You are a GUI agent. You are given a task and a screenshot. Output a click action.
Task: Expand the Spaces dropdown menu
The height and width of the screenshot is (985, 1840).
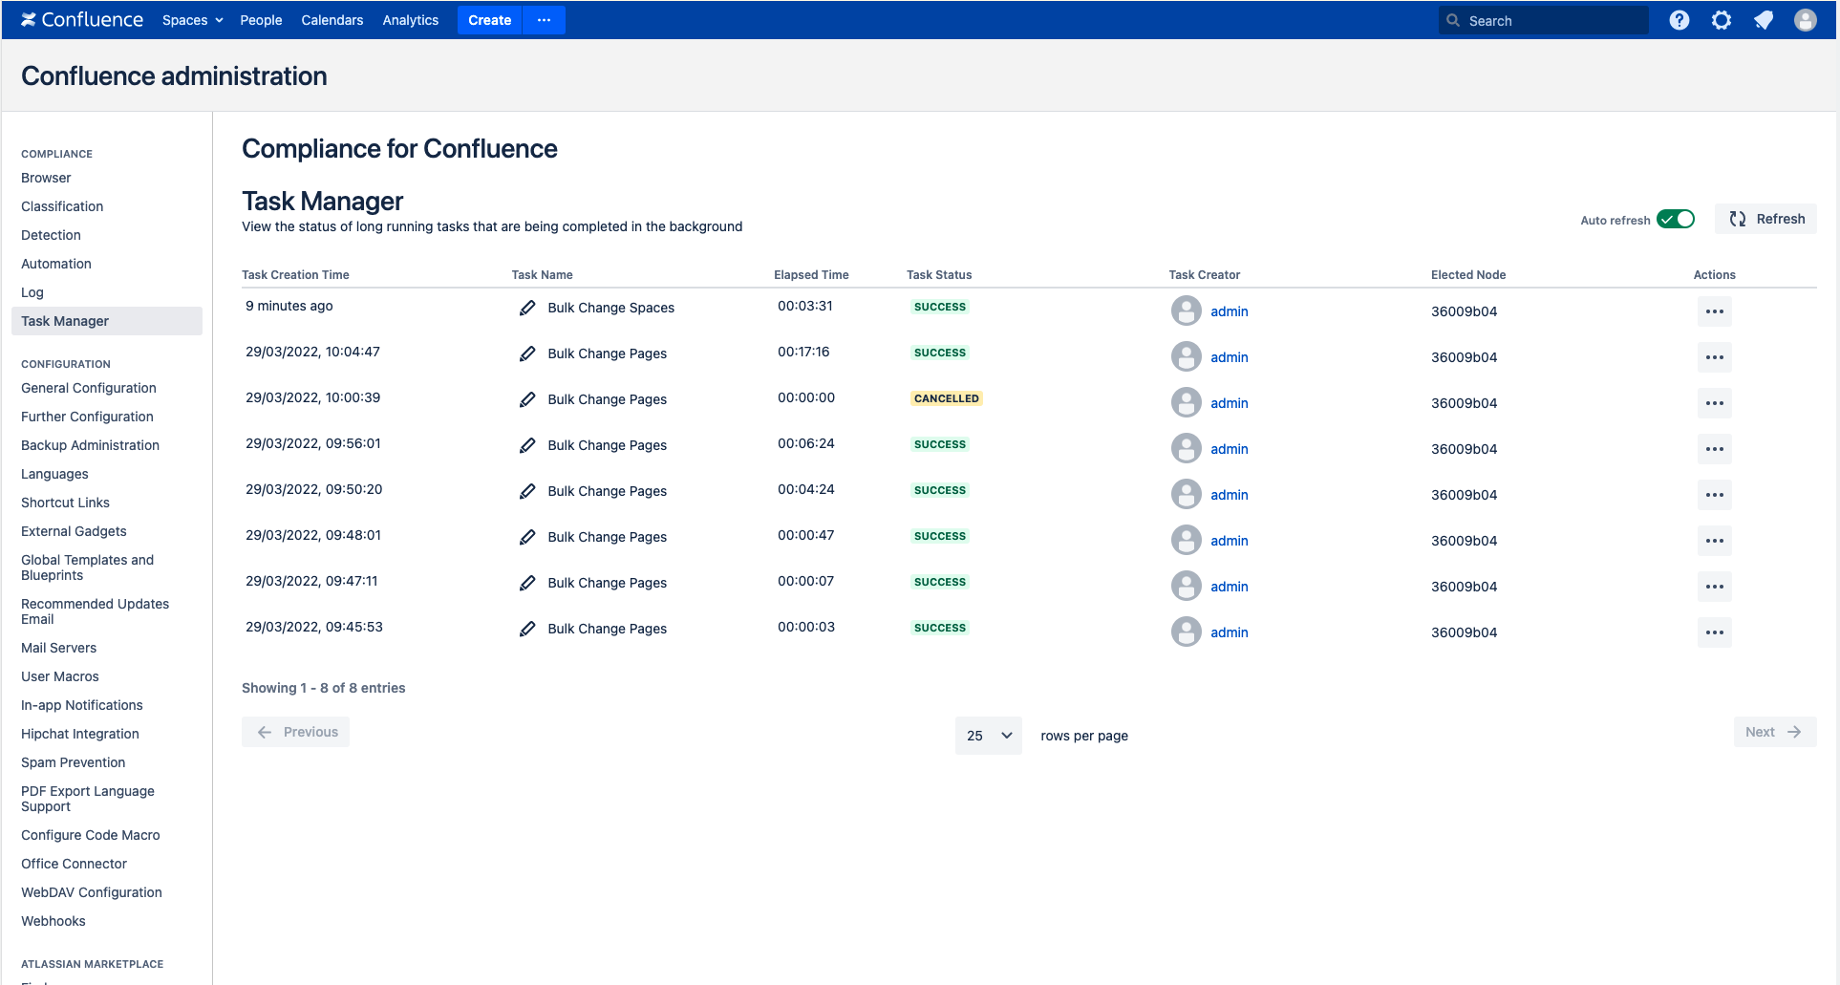tap(192, 20)
